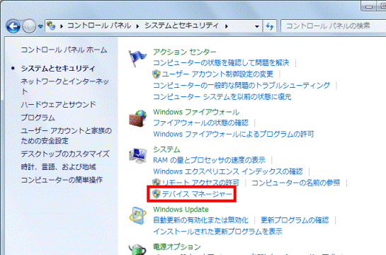Image resolution: width=386 pixels, height=255 pixels.
Task: Select コントロール パネル in the address breadcrumb
Action: [99, 25]
